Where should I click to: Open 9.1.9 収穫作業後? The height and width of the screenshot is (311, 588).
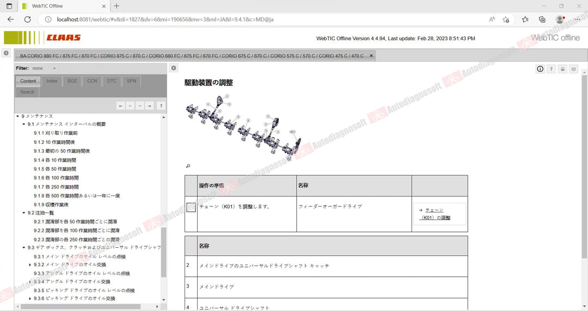click(51, 205)
